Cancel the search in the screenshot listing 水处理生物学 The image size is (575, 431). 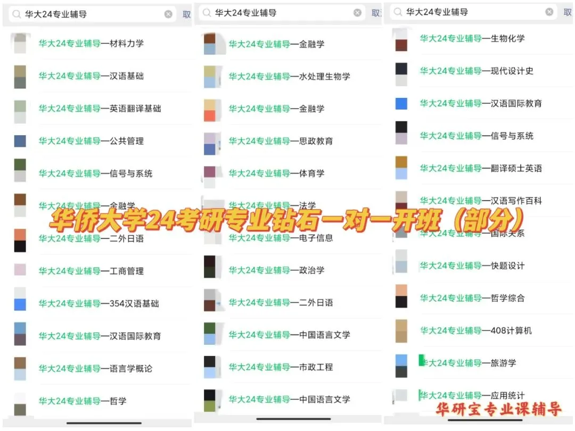(x=376, y=13)
